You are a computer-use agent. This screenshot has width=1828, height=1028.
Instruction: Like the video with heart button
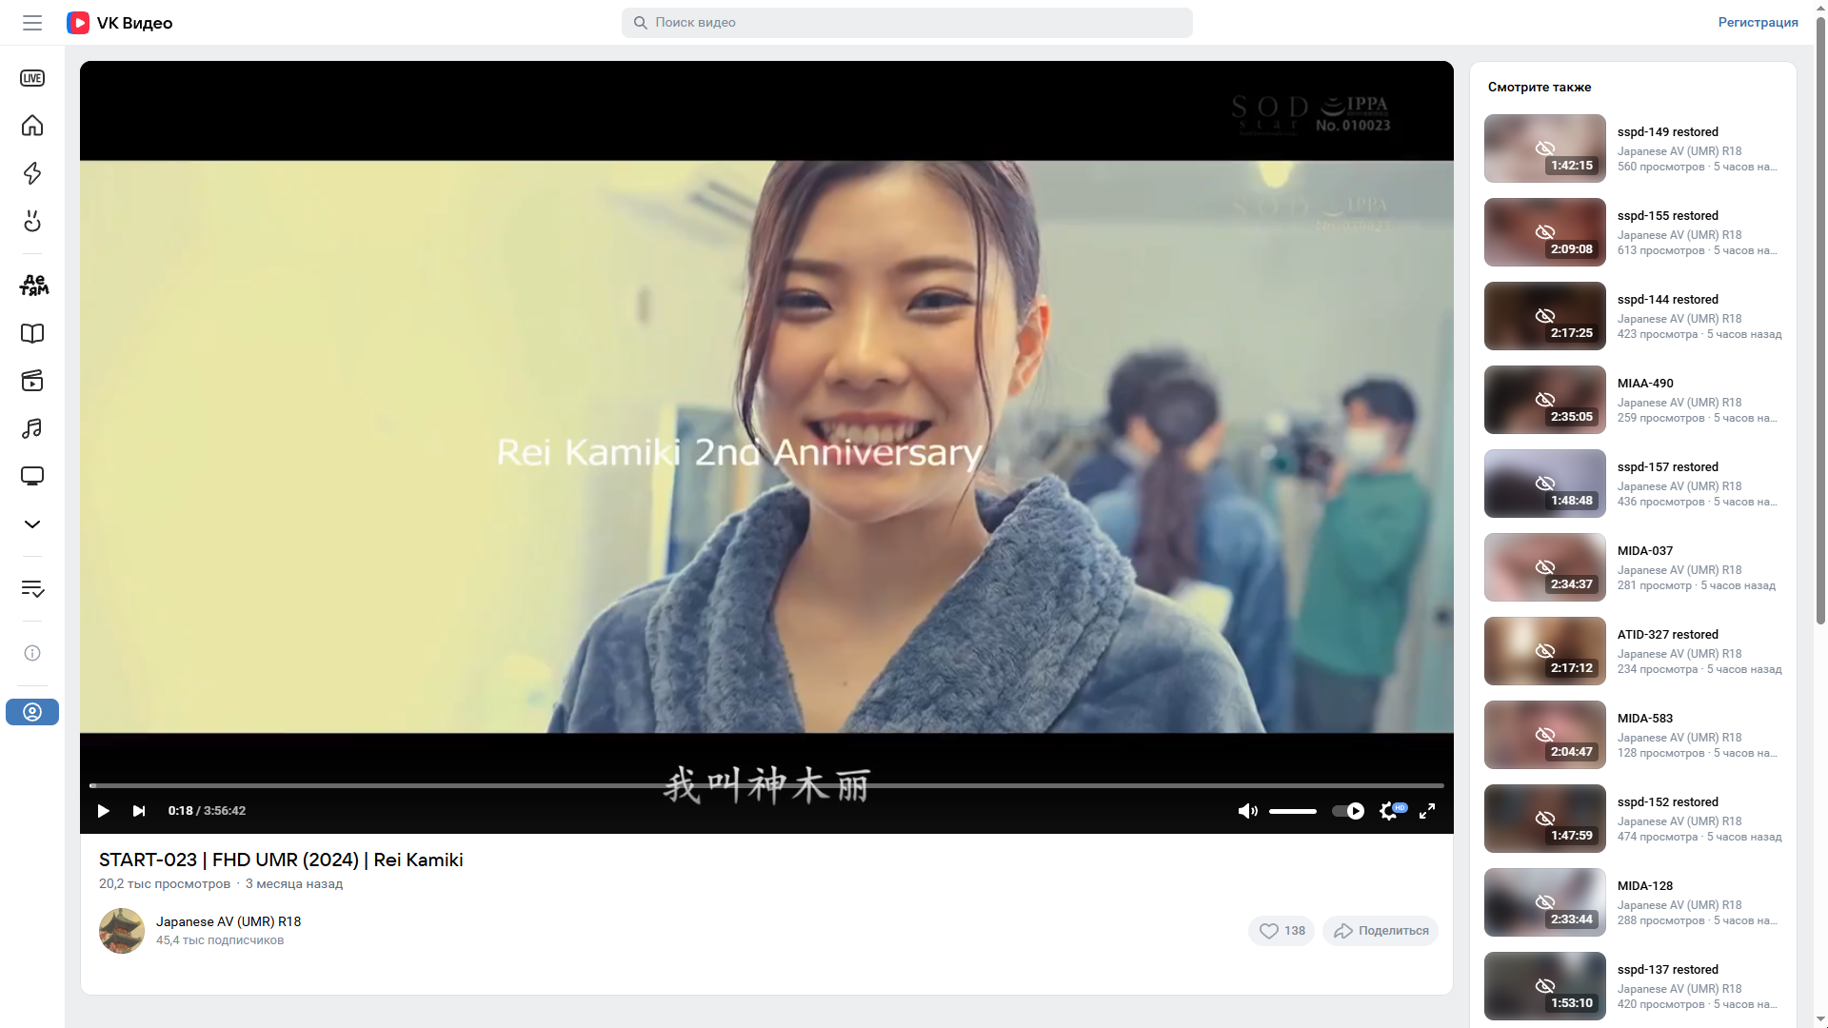click(1282, 931)
